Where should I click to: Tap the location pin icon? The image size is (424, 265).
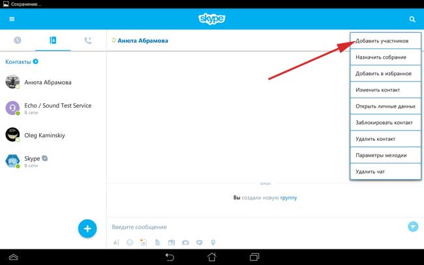[213, 242]
